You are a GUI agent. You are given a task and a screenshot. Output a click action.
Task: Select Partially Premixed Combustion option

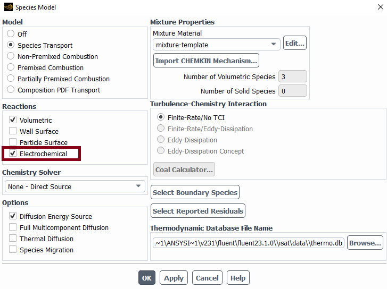tap(11, 78)
